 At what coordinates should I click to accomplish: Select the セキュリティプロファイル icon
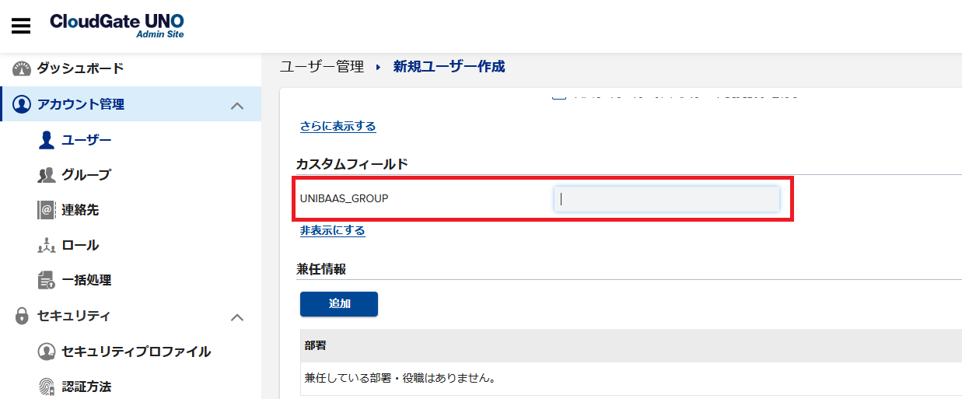pos(47,352)
